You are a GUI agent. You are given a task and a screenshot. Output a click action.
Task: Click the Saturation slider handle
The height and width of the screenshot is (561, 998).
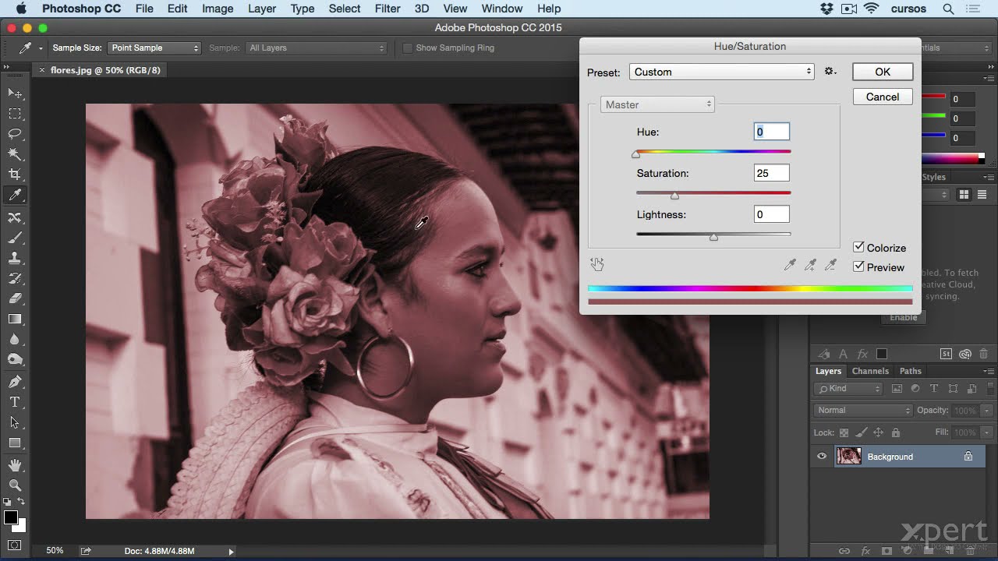(674, 196)
